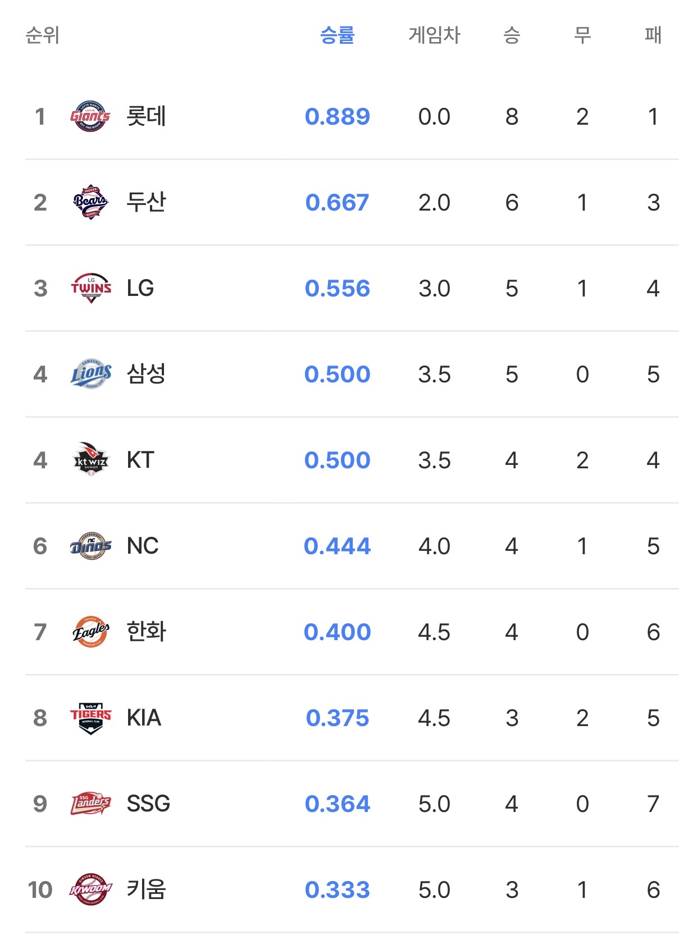Select the Hanwha Eagles logo
Image resolution: width=679 pixels, height=949 pixels.
tap(90, 632)
